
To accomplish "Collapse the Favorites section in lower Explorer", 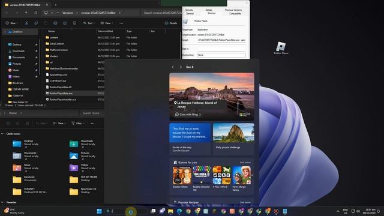I will point(2,203).
